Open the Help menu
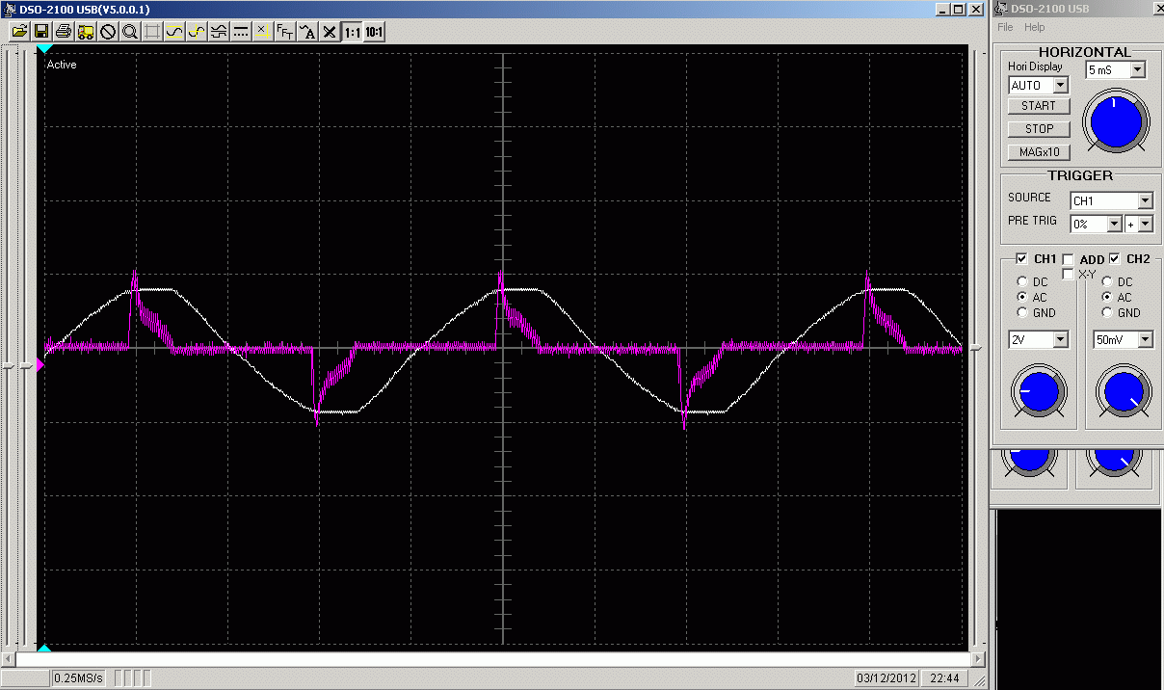 1034,27
